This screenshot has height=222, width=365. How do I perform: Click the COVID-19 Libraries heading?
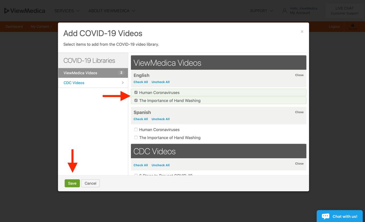tap(89, 61)
